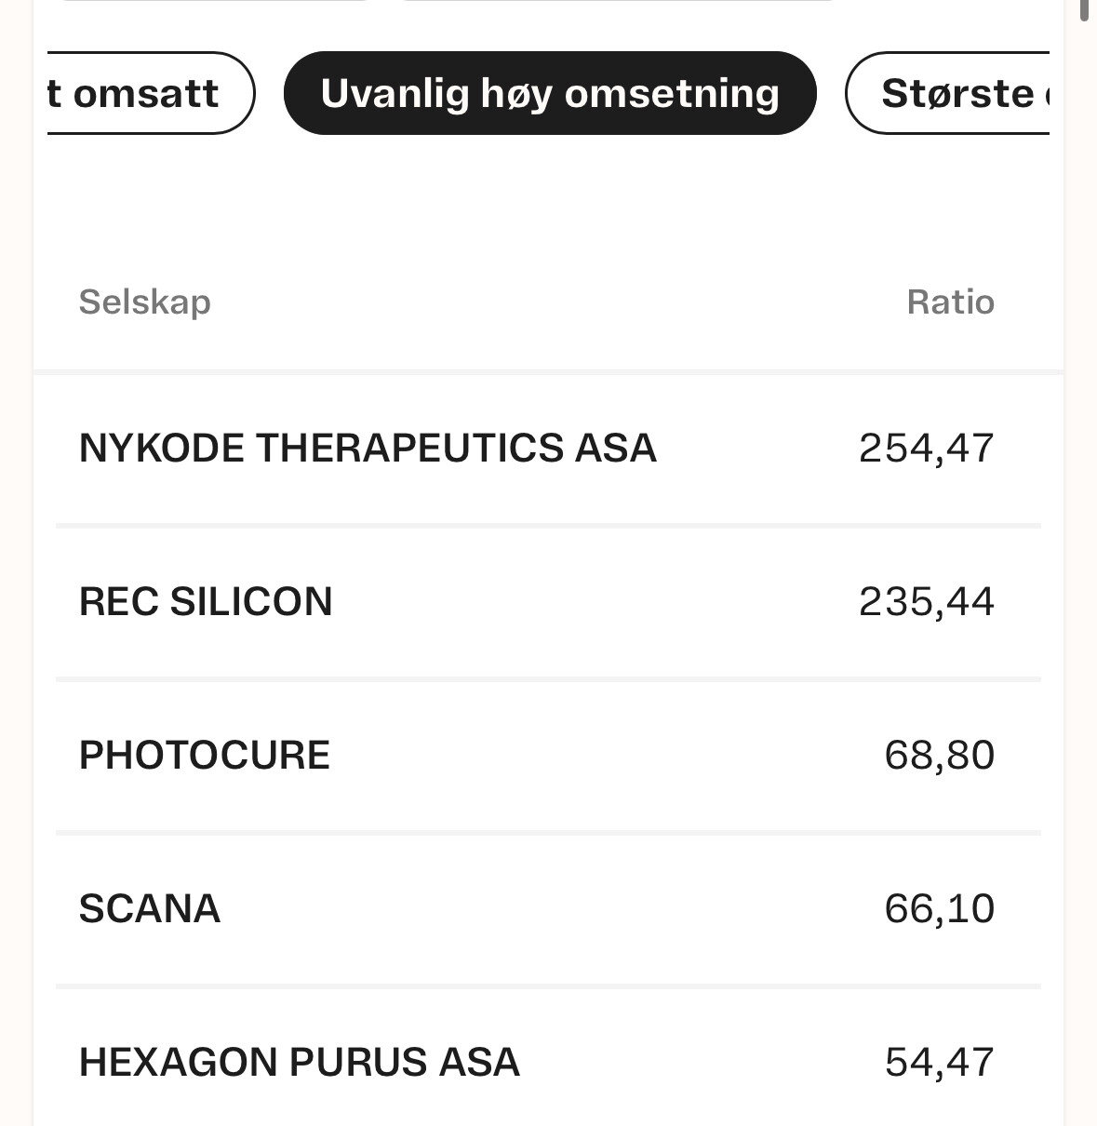Click the 66,10 ratio value

click(940, 909)
